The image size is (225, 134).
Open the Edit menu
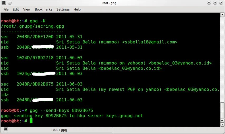click(x=16, y=9)
